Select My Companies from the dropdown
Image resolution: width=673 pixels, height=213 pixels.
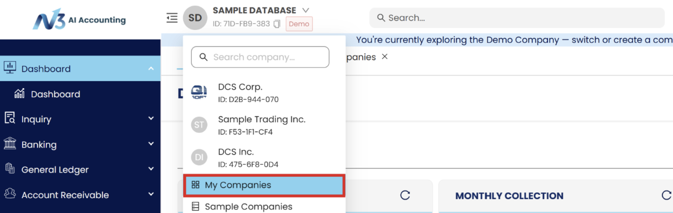[x=238, y=185]
